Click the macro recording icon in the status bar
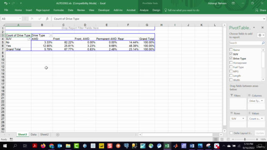 [11, 139]
